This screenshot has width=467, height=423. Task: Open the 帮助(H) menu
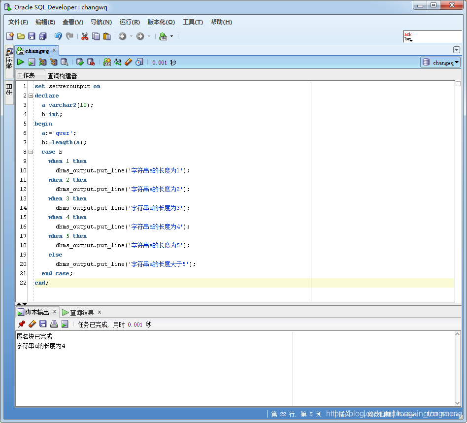221,22
